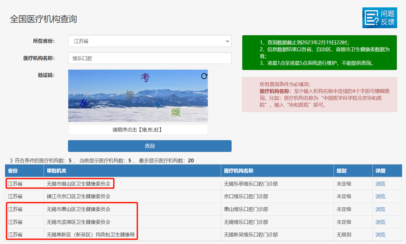Click the 级别 column header

click(341, 171)
